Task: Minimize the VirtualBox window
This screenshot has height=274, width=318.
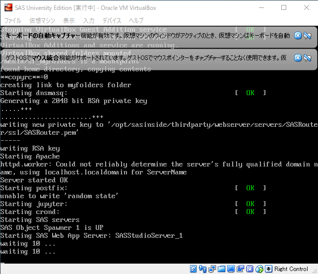Action: [261, 8]
